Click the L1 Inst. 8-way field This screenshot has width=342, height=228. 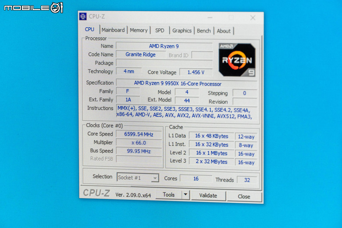coord(246,145)
